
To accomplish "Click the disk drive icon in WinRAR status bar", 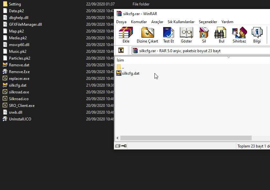I will coord(117,146).
